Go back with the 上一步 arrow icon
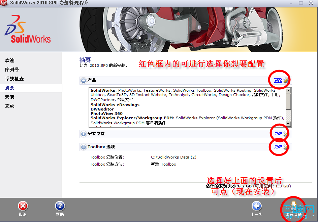Screen dimensions: 318x222 coord(257,206)
